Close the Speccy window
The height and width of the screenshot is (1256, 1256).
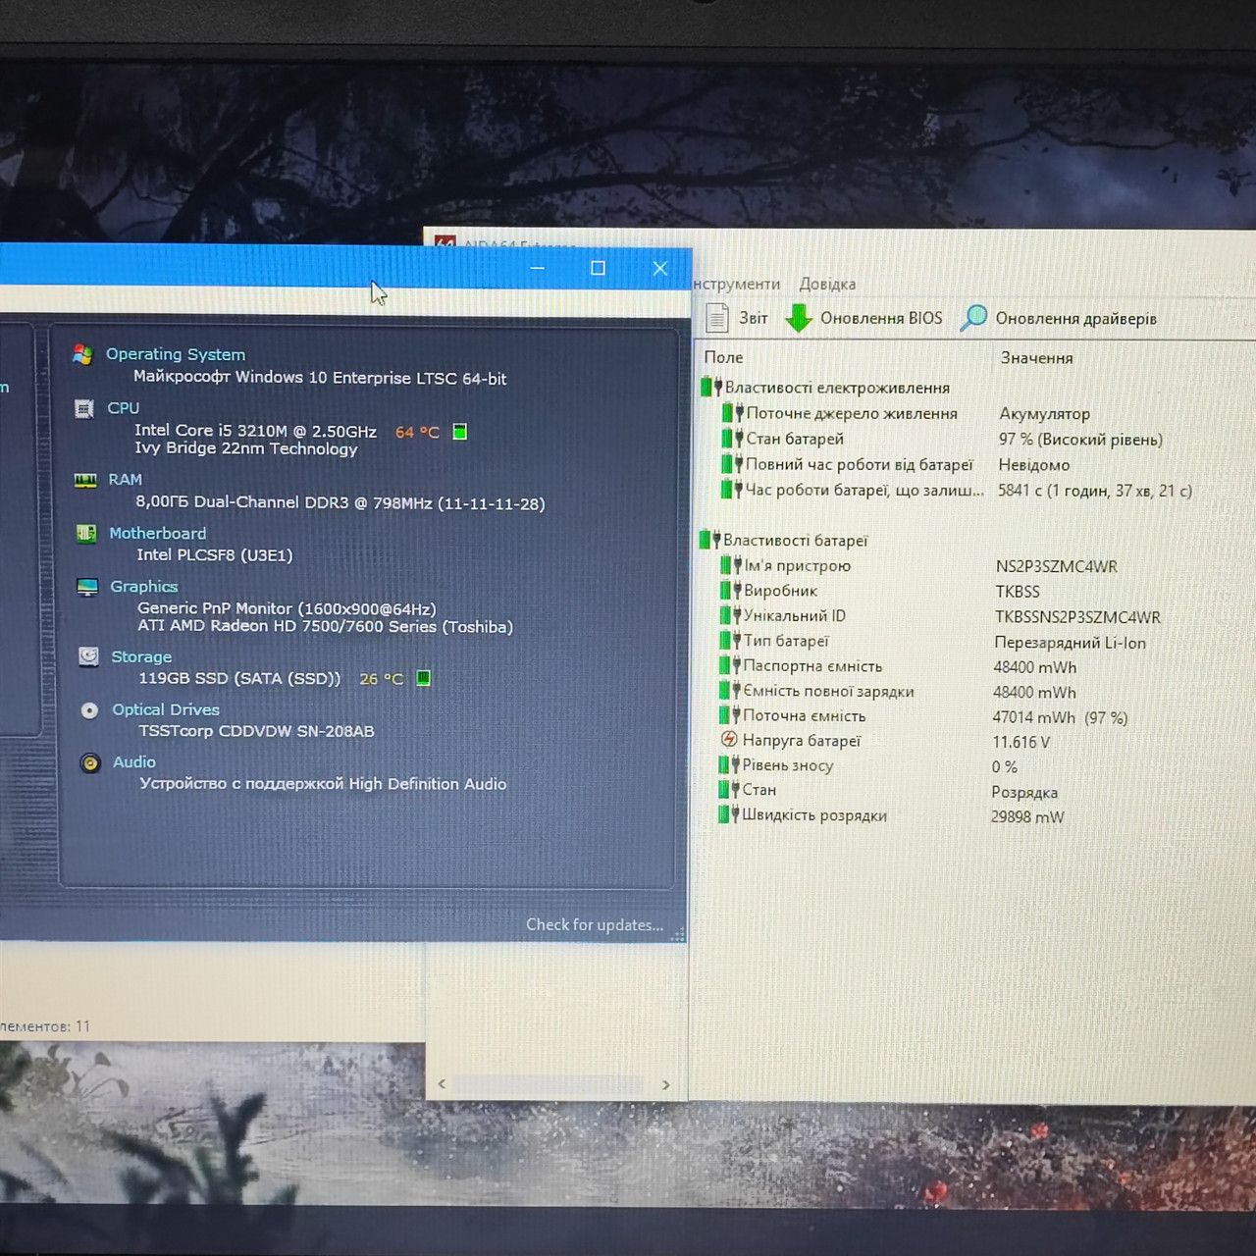[660, 268]
